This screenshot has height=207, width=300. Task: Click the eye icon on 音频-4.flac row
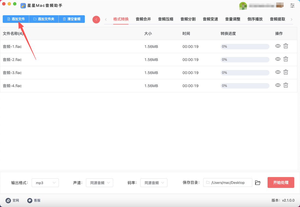tap(278, 86)
